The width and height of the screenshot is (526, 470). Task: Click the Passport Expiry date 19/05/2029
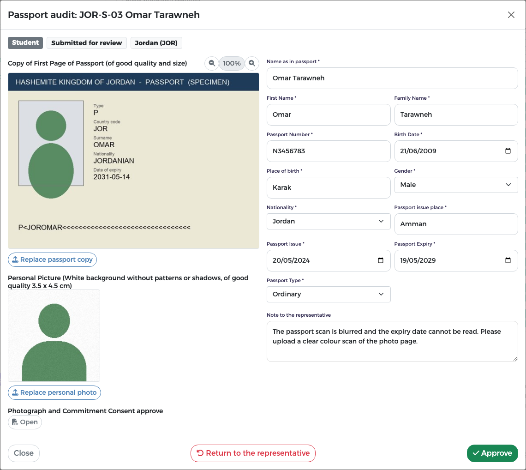418,260
